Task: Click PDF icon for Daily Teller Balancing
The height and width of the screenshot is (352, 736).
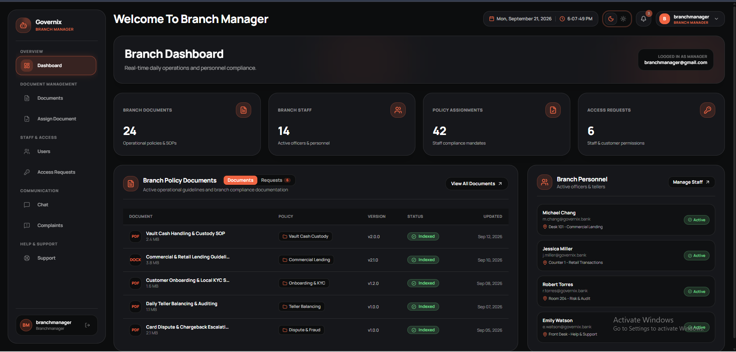Action: [x=135, y=307]
